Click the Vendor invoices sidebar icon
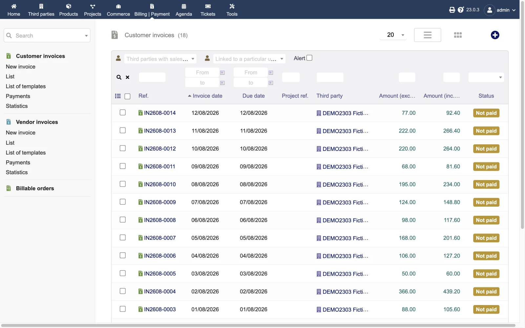The image size is (525, 328). click(9, 122)
